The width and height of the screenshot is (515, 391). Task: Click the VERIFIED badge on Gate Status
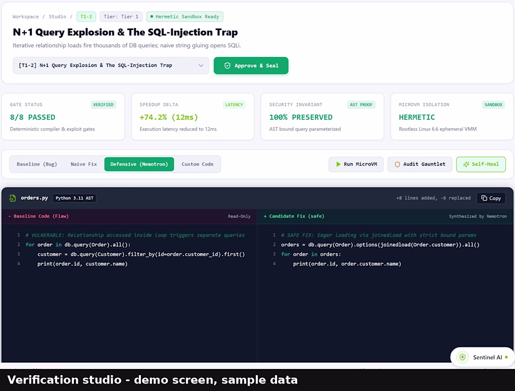[103, 105]
